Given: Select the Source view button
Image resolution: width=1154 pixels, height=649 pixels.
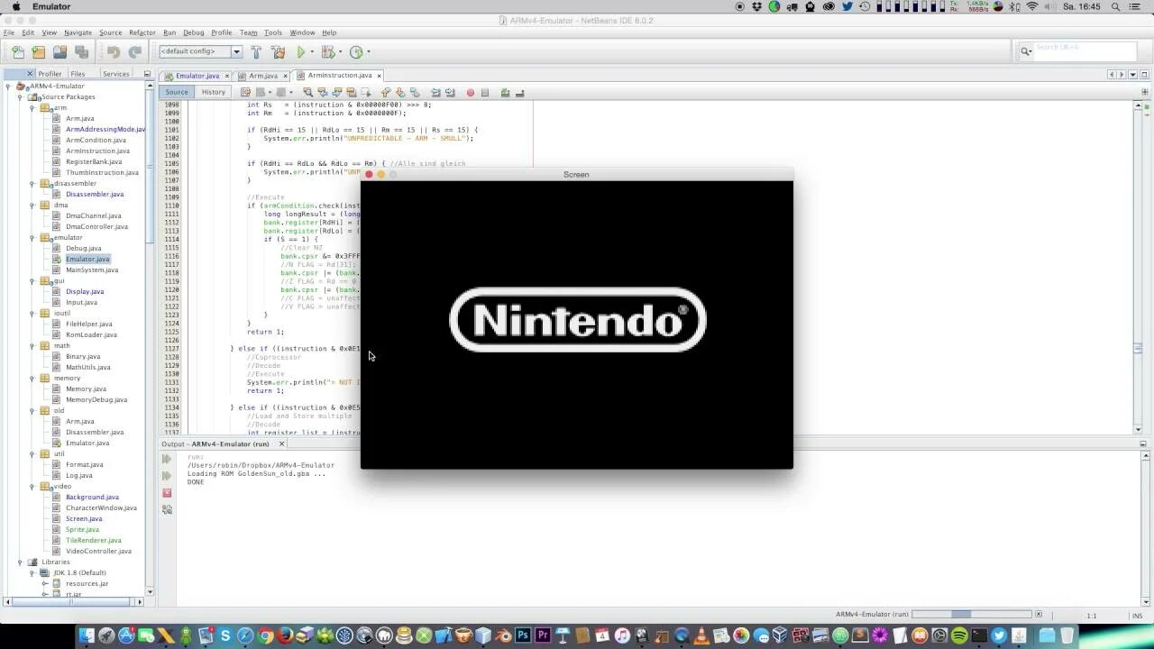Looking at the screenshot, I should pos(177,92).
